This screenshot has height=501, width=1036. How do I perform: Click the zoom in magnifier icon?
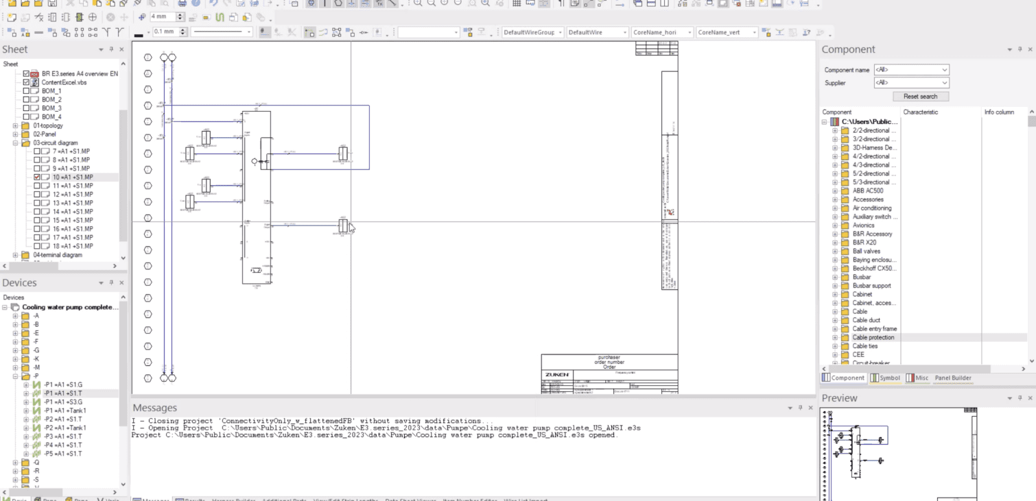click(x=417, y=3)
